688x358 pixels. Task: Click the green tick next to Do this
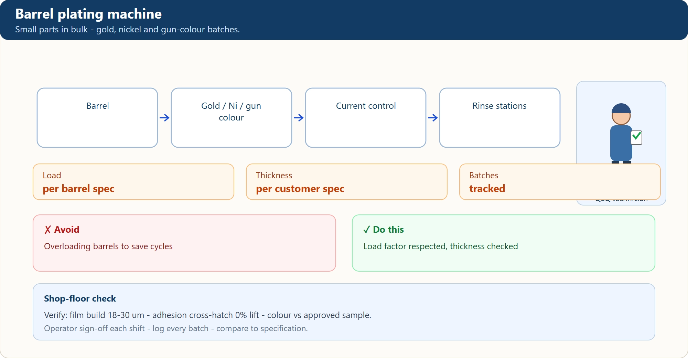[x=367, y=230]
